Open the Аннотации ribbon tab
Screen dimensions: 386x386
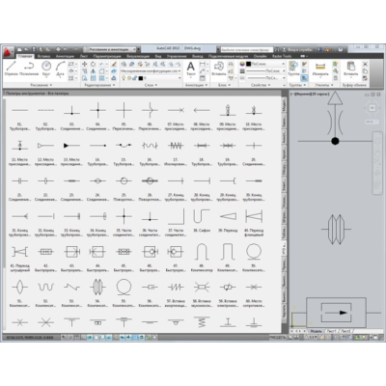(65, 56)
